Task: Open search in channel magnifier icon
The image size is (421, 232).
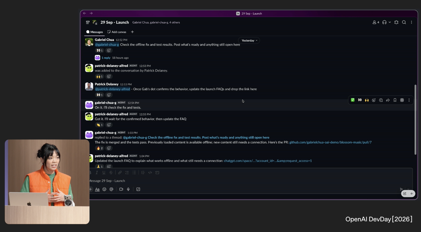Action: [x=404, y=22]
